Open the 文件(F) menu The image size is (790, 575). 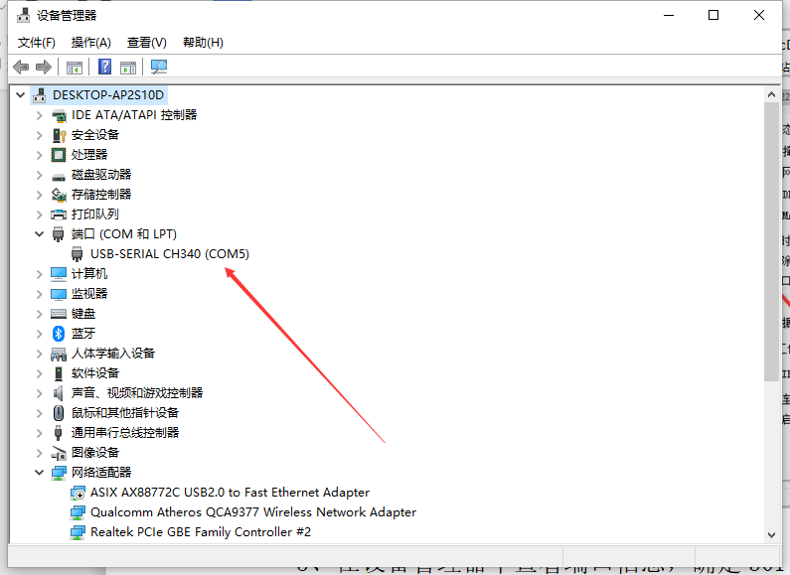(x=37, y=43)
